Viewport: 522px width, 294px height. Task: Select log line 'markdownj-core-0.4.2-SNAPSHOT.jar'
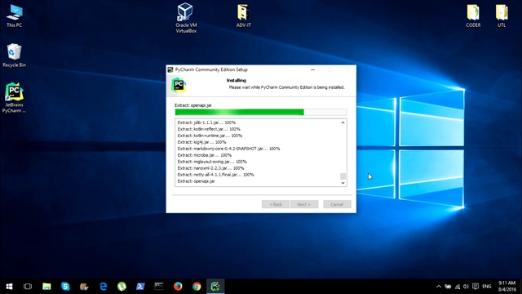228,149
